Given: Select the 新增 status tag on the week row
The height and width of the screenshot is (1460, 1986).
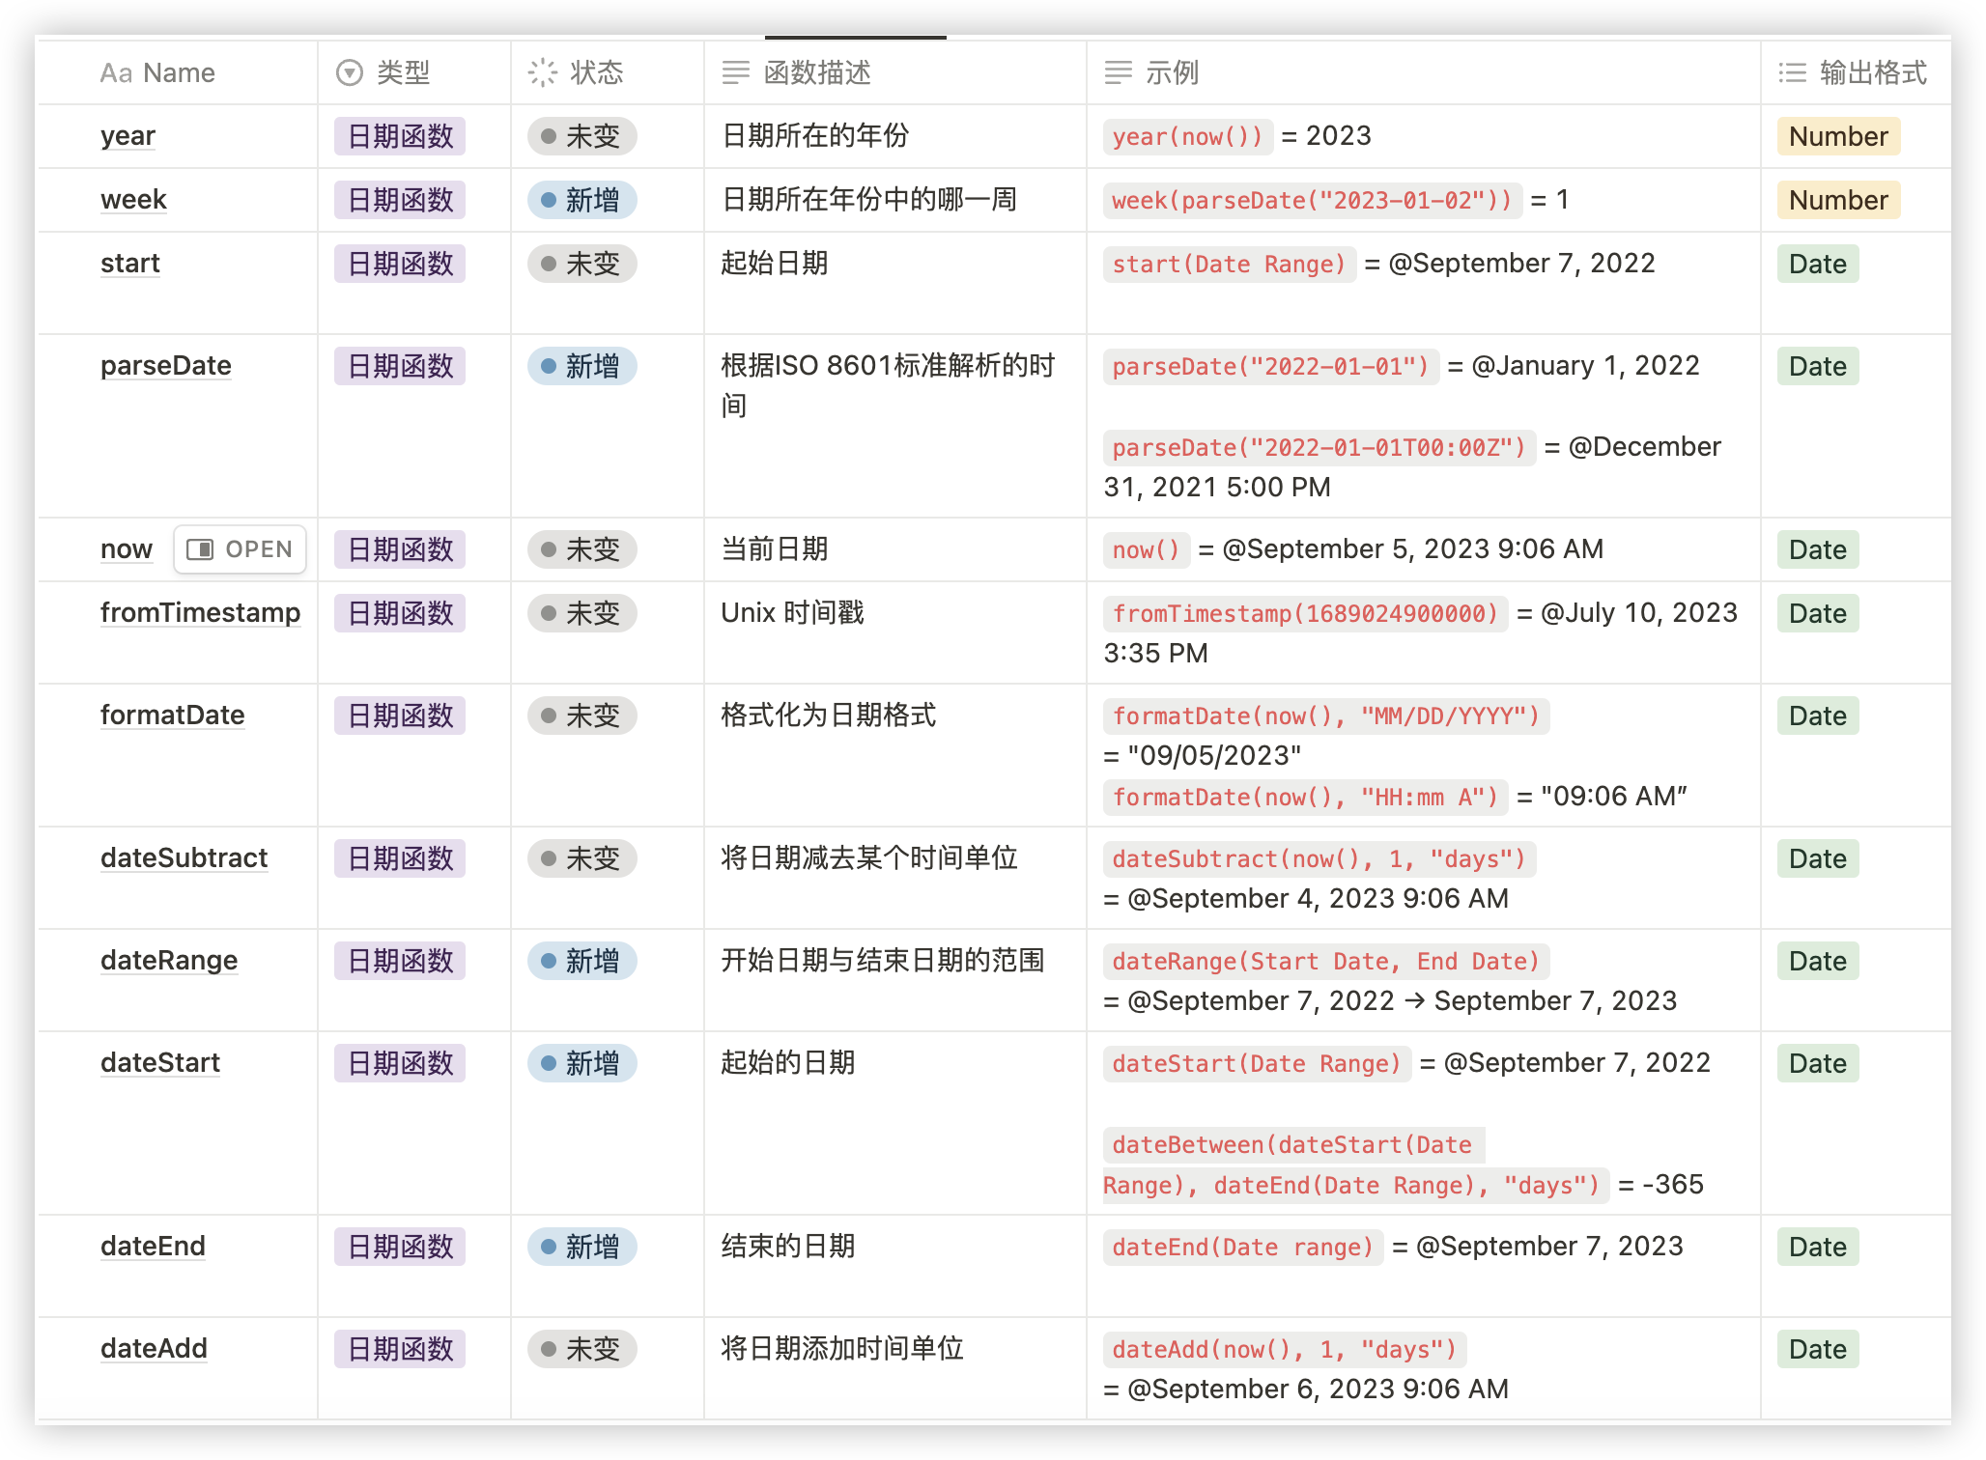Looking at the screenshot, I should 580,200.
